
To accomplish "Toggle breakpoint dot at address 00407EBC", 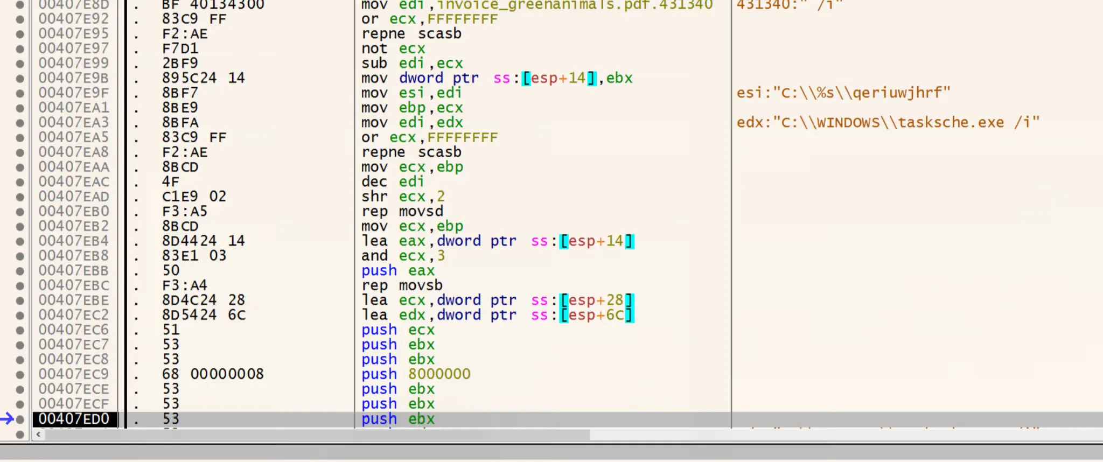I will pos(20,285).
